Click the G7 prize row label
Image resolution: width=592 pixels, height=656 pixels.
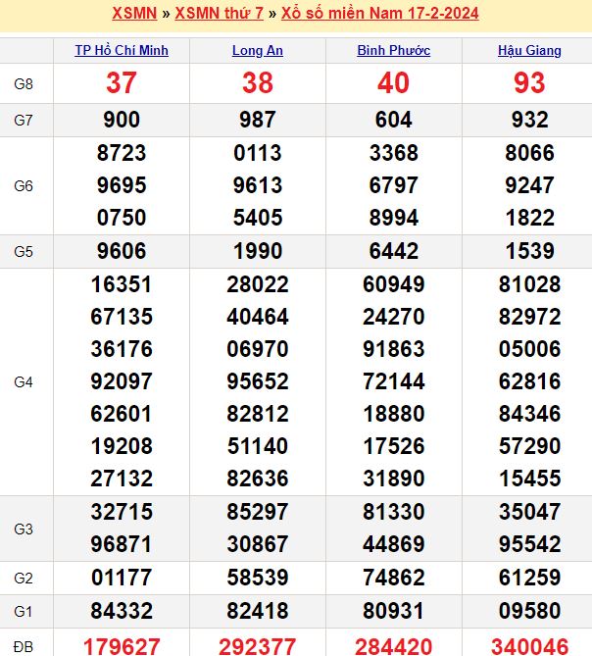[25, 120]
